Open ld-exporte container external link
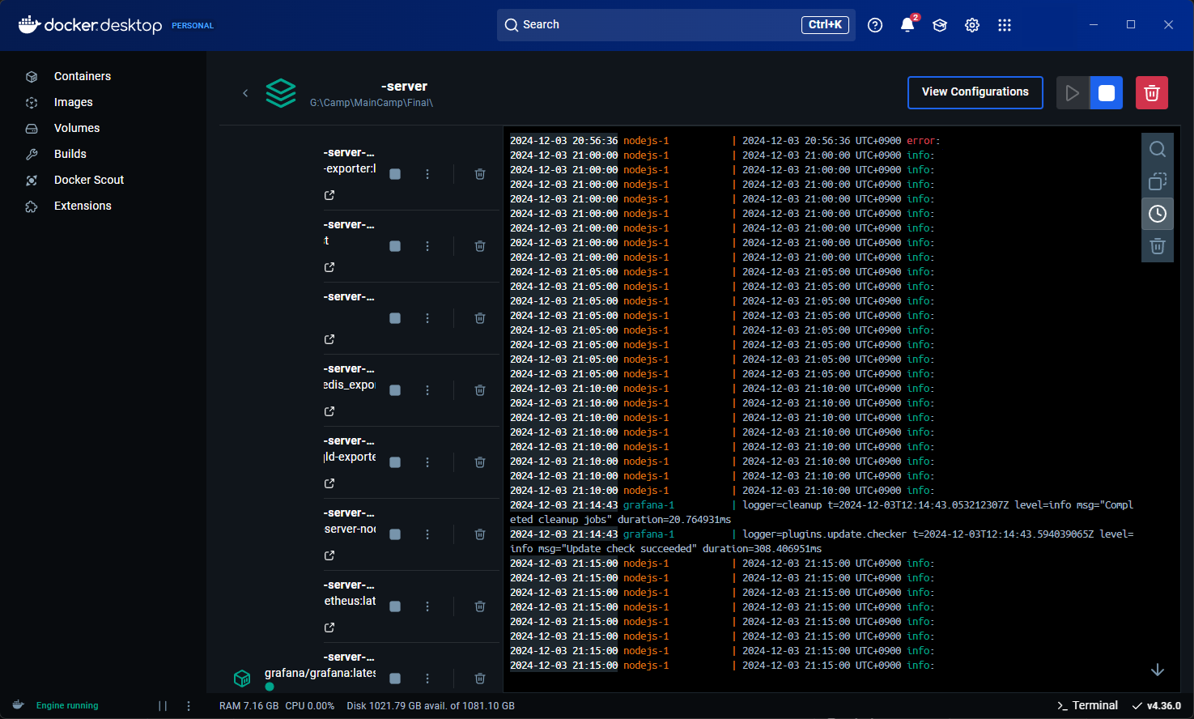This screenshot has width=1194, height=719. (x=329, y=483)
